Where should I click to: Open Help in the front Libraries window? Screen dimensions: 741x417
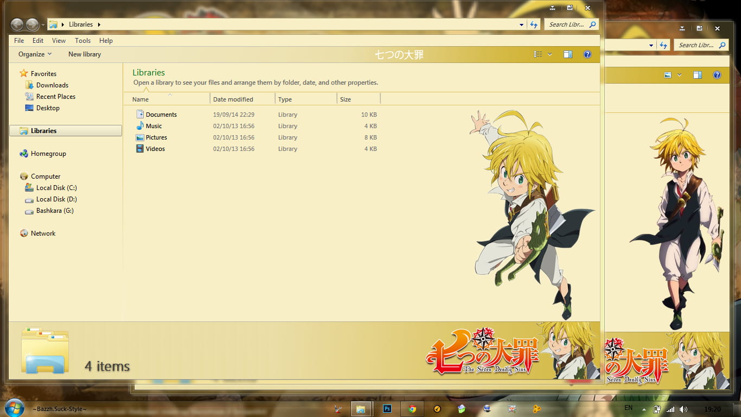coord(106,41)
